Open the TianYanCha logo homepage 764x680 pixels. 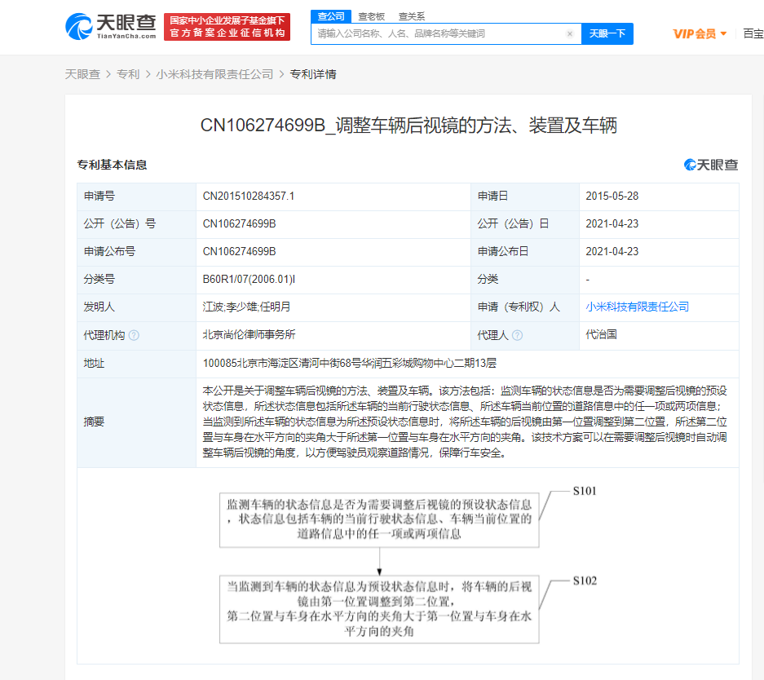(x=111, y=27)
